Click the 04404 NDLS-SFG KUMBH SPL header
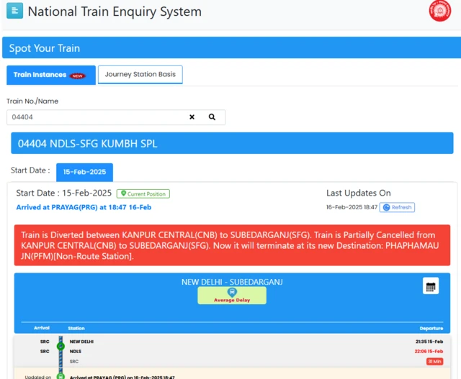The image size is (461, 379). pos(232,143)
